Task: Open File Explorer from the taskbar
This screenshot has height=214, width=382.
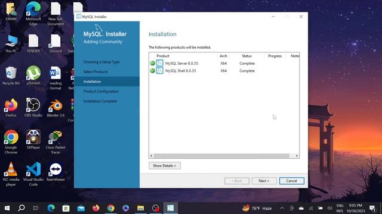Action: [141, 208]
